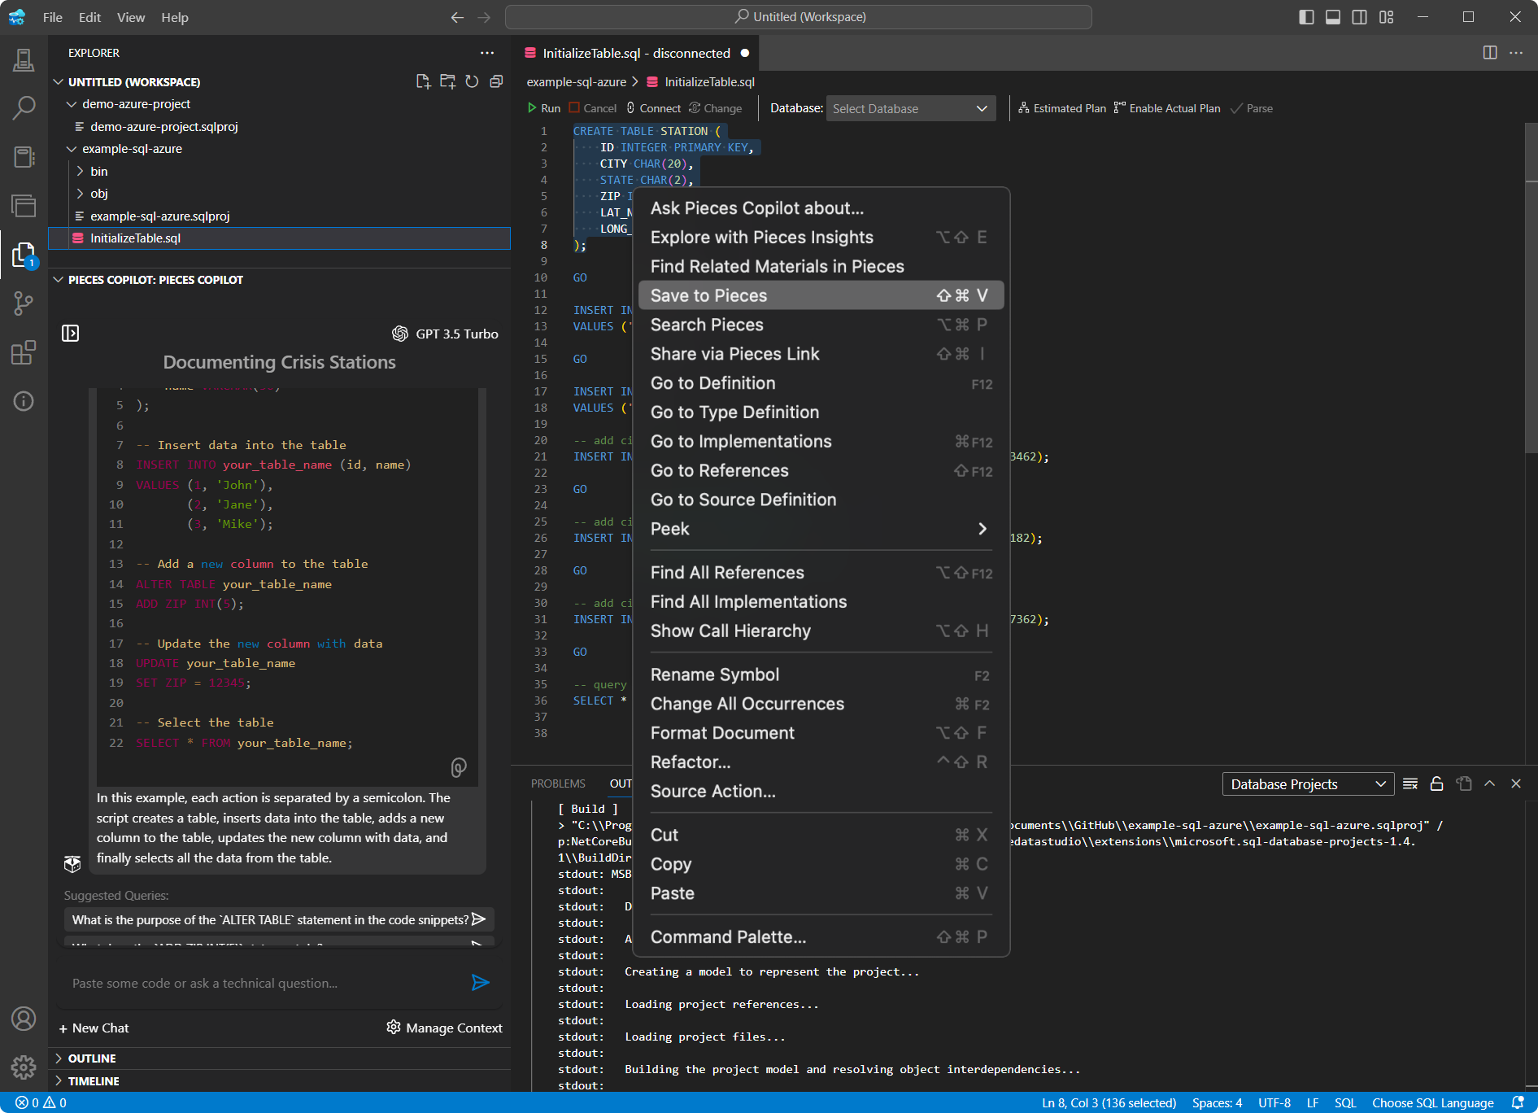Toggle the bottom panel from the title bar
The image size is (1538, 1113).
tap(1332, 16)
